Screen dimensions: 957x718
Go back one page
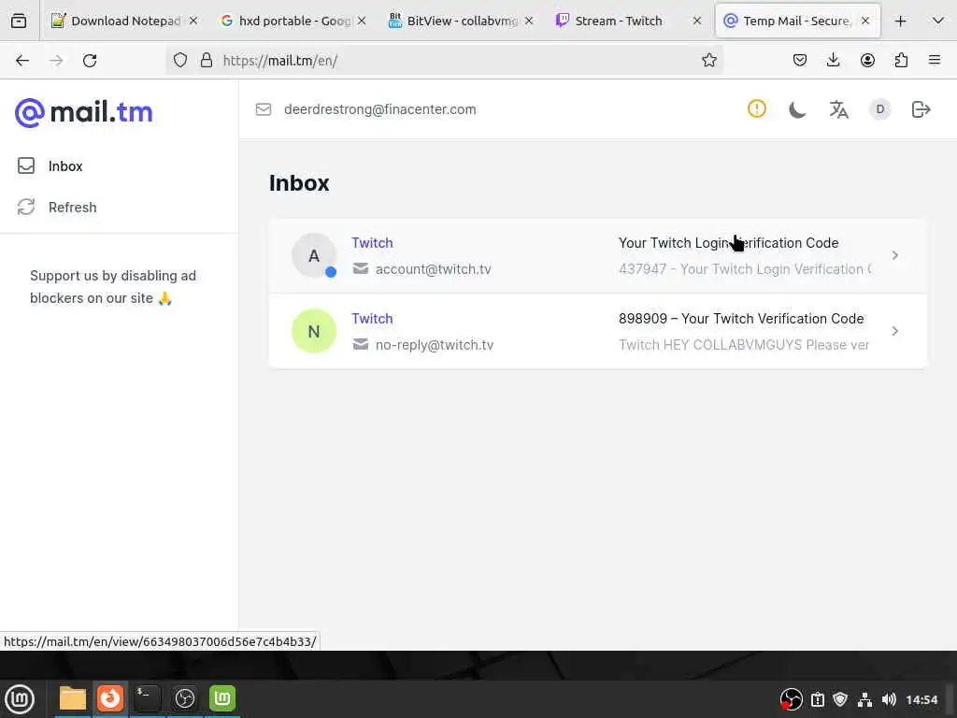tap(22, 60)
